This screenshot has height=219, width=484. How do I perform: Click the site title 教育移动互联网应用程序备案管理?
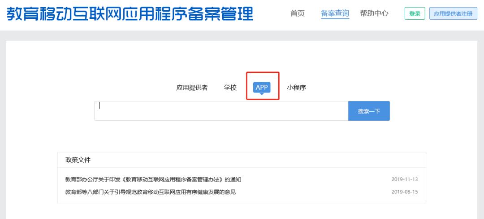click(x=130, y=13)
